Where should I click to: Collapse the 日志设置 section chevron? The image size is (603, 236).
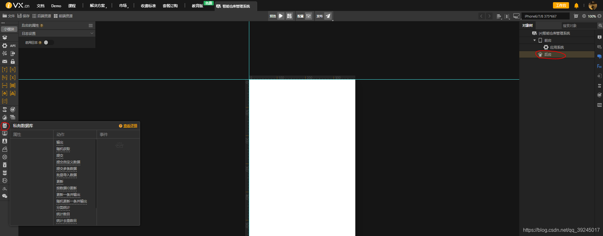92,33
